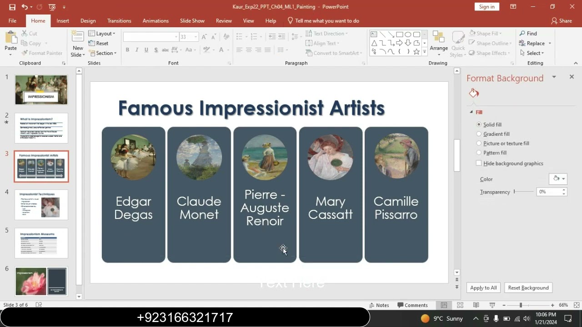582x327 pixels.
Task: Start Slide Show from status bar icon
Action: [492, 305]
